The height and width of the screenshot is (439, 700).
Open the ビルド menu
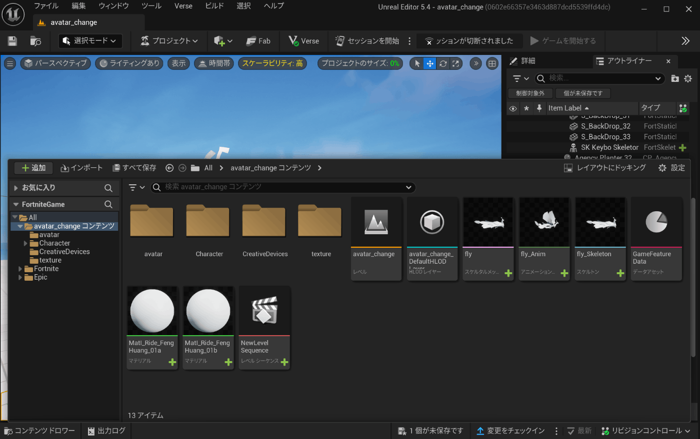point(214,6)
